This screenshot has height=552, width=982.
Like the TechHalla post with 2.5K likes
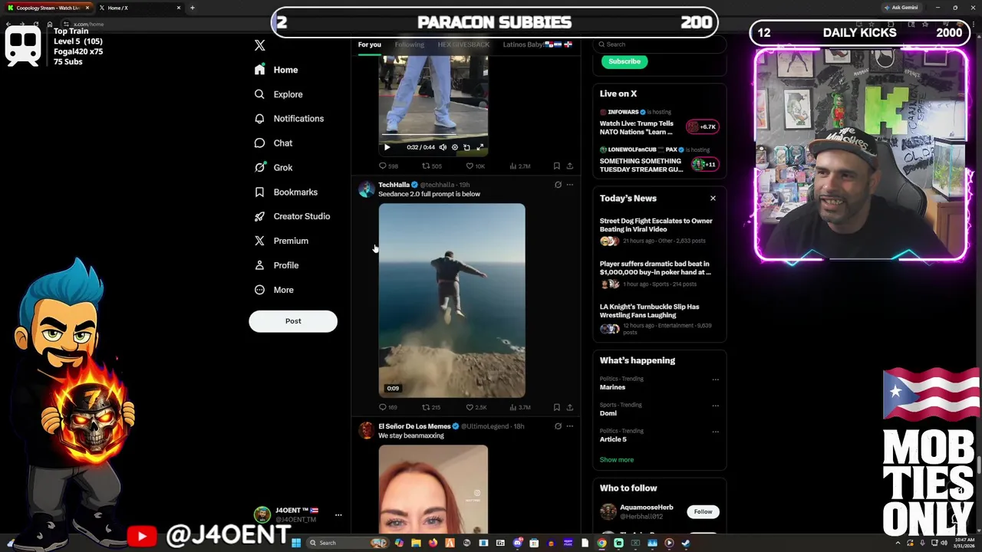(x=476, y=407)
